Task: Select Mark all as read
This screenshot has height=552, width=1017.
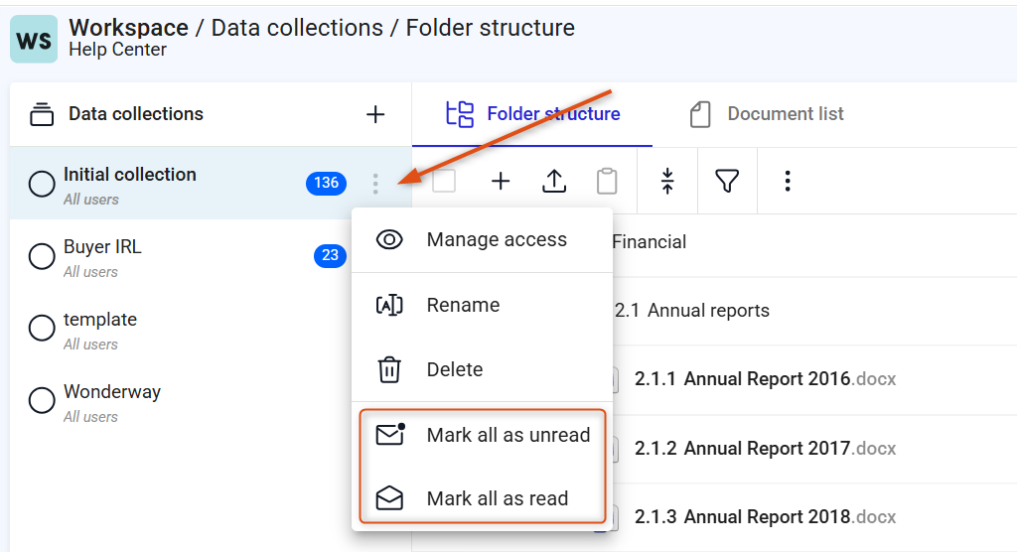Action: [x=482, y=498]
